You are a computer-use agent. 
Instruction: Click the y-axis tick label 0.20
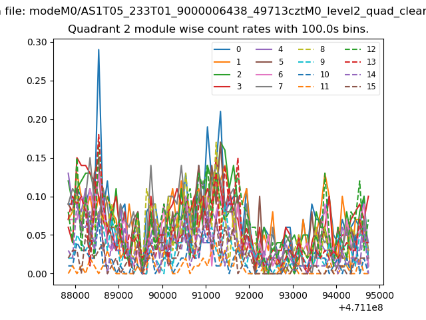[x=37, y=119]
